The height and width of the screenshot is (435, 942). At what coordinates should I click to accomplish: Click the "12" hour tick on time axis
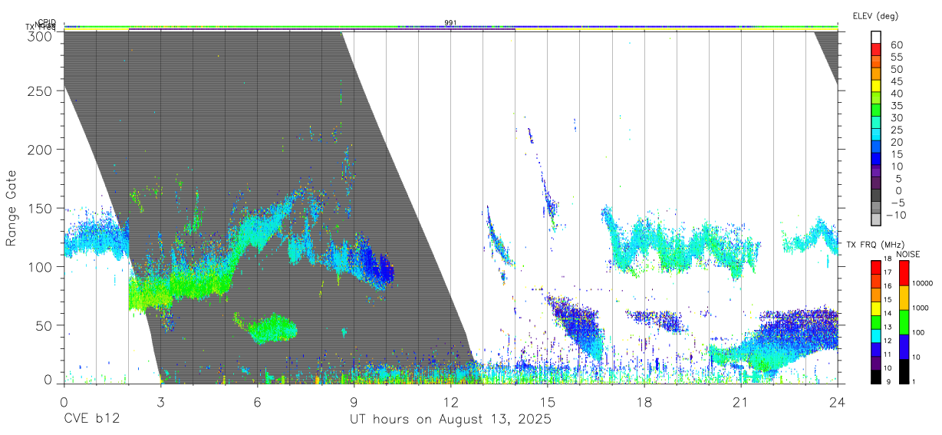pyautogui.click(x=450, y=400)
